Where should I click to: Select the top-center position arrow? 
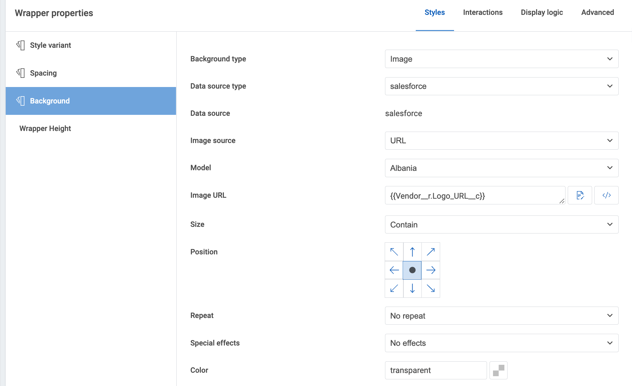pyautogui.click(x=412, y=252)
